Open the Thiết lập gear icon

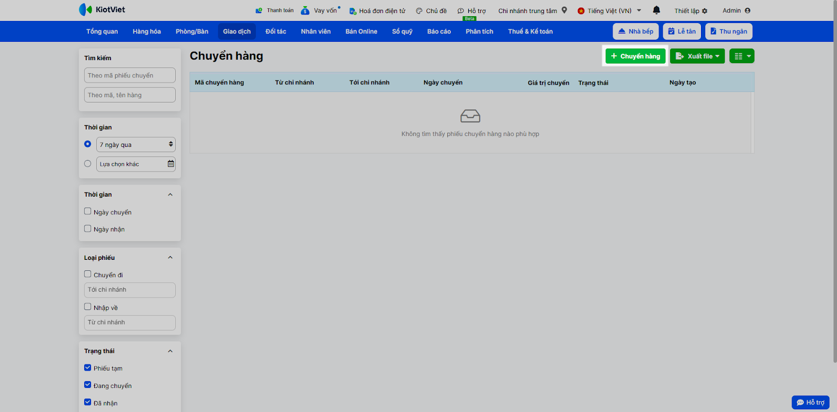coord(705,11)
